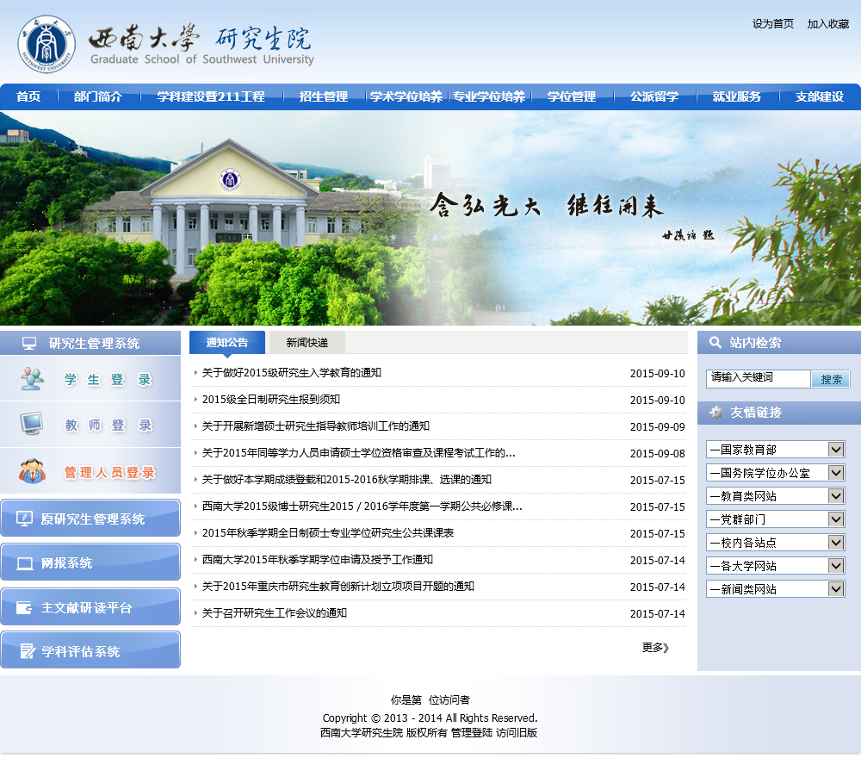Open the 就业服务 menu item
Screen dimensions: 861x783
(x=737, y=96)
